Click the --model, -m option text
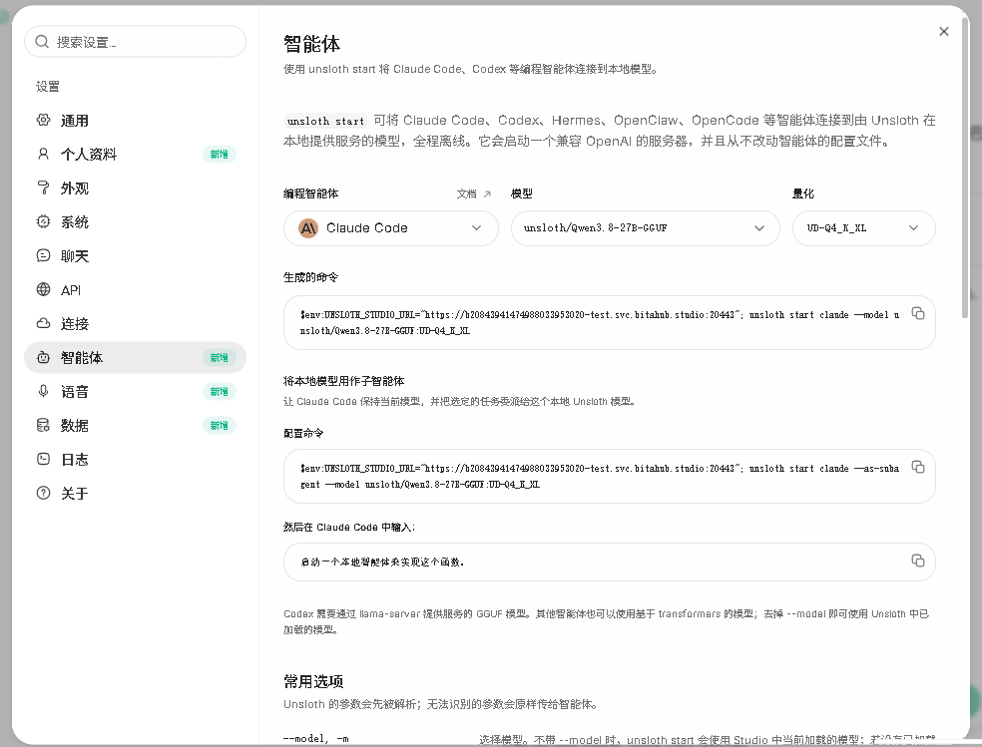Image resolution: width=982 pixels, height=747 pixels. (x=316, y=739)
